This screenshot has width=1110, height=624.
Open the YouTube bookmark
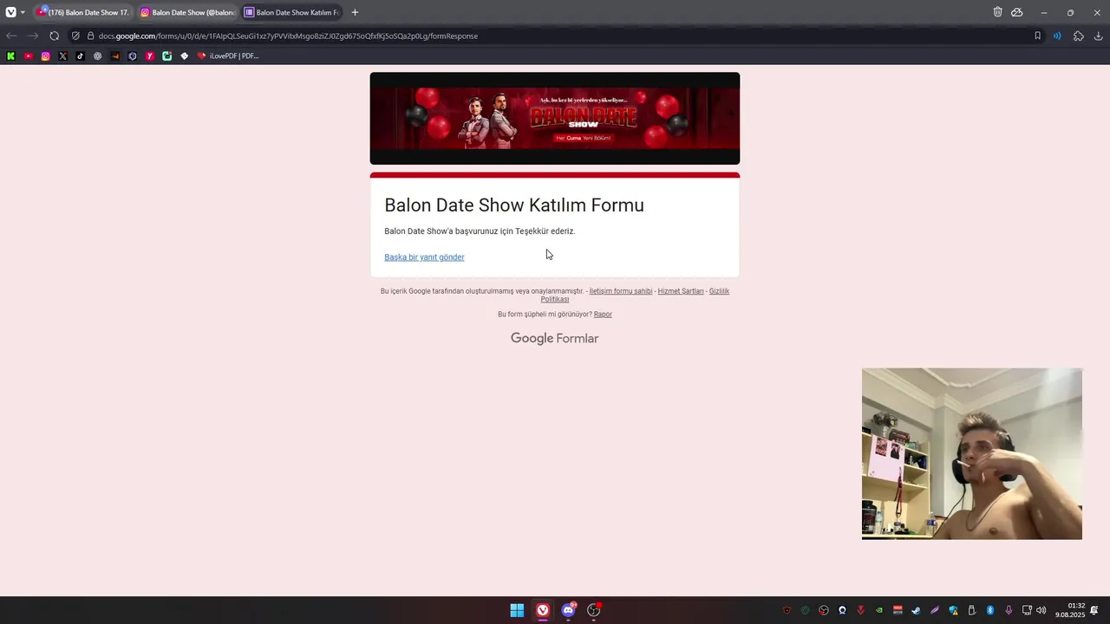[x=29, y=55]
